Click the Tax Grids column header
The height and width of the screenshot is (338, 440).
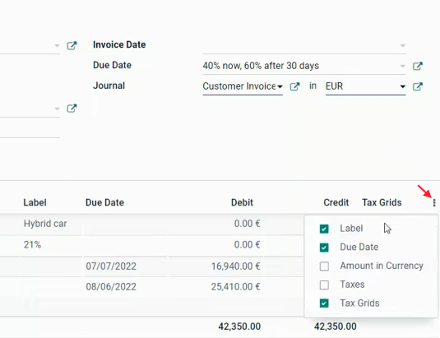(382, 202)
